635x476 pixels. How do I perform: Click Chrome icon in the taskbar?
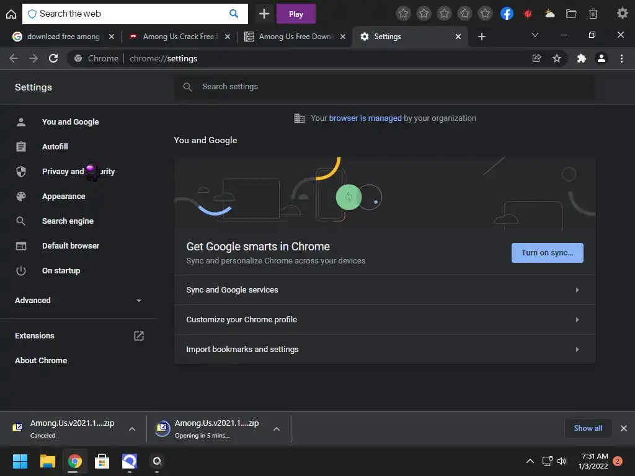tap(75, 461)
